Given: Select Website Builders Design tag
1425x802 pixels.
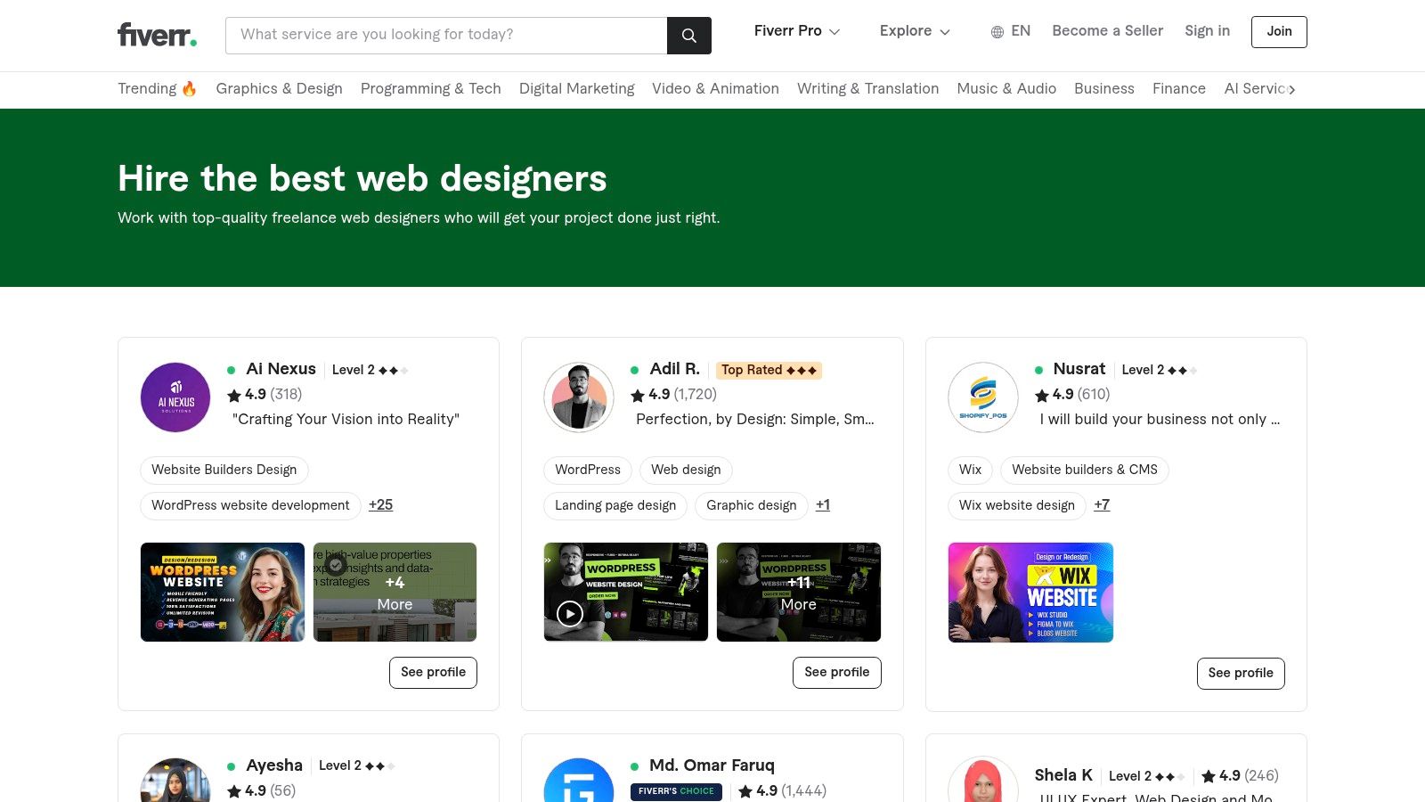Looking at the screenshot, I should [224, 470].
